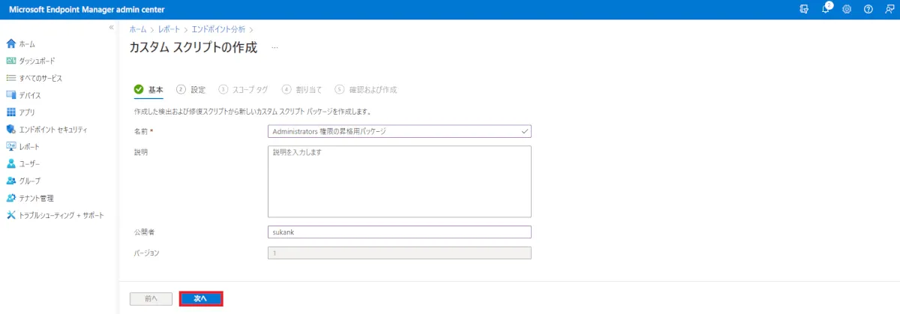Select the 設定 wizard step tab
The width and height of the screenshot is (900, 314).
pyautogui.click(x=191, y=89)
